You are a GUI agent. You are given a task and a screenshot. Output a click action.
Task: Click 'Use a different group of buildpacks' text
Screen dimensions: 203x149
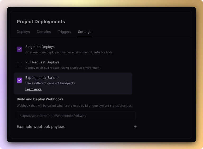pos(50,83)
